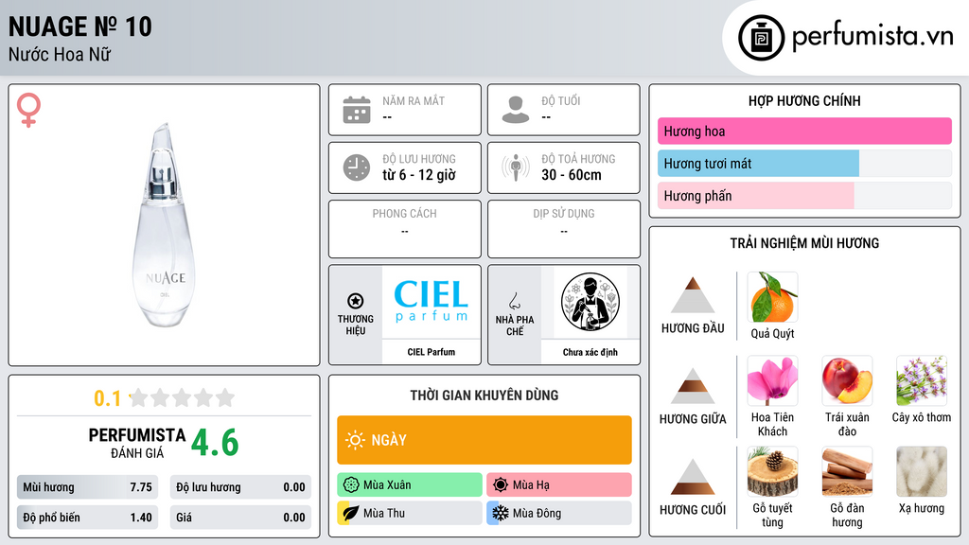Viewport: 969px width, 545px height.
Task: Click the NUAGE № 10 title
Action: [x=80, y=26]
